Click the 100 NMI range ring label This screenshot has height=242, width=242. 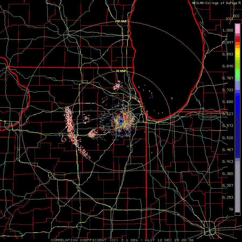(121, 21)
